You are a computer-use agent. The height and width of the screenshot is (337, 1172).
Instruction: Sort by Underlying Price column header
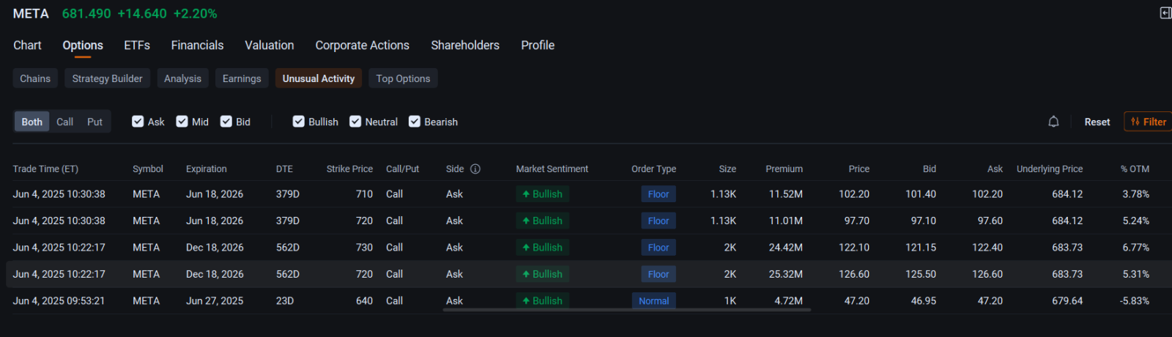[x=1050, y=168]
